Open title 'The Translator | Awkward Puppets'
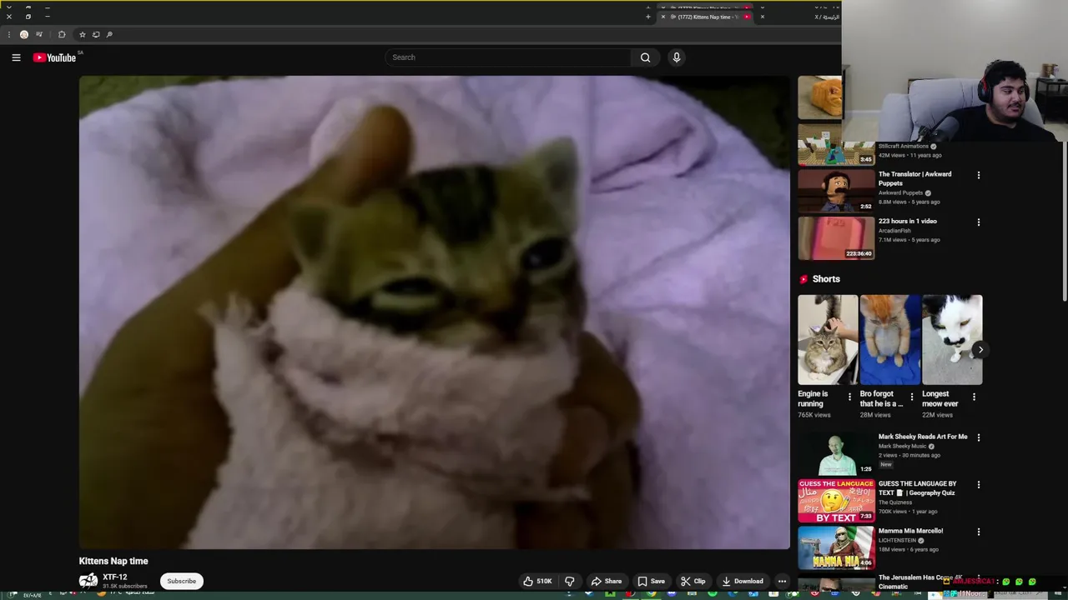 pos(914,178)
